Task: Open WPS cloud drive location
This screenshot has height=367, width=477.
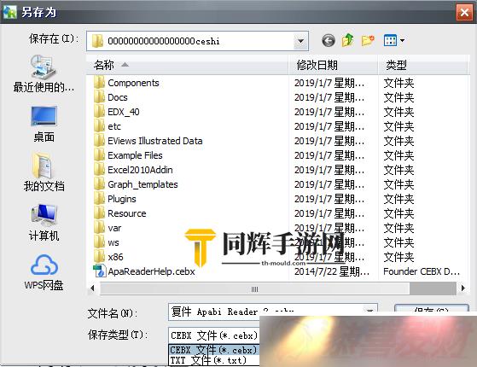Action: tap(44, 272)
